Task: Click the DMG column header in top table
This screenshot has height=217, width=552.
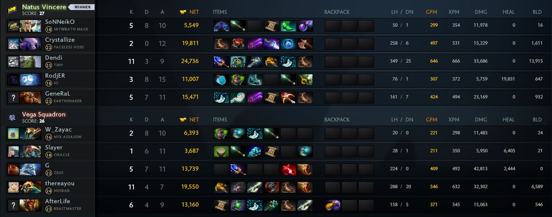Action: (x=481, y=12)
